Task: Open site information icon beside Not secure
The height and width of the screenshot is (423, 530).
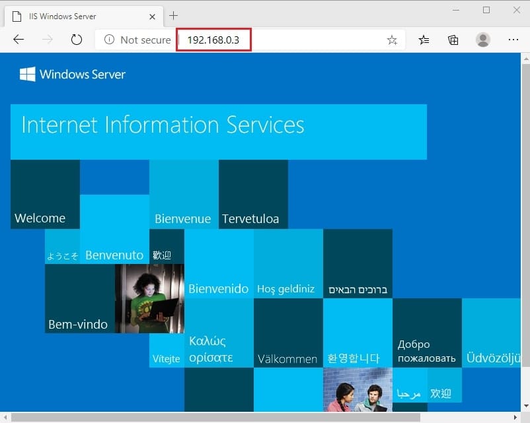Action: pos(109,40)
